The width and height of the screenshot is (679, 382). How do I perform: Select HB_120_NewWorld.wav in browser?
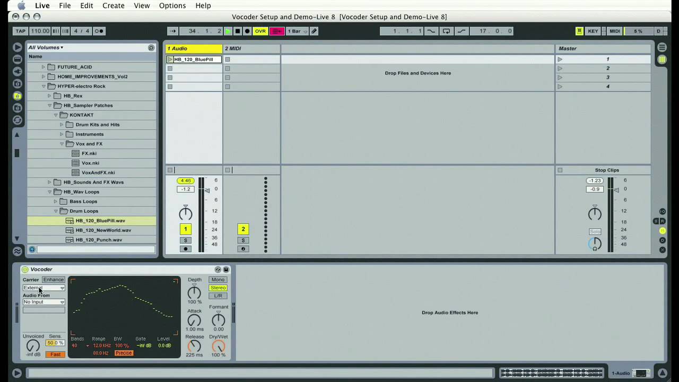(103, 230)
